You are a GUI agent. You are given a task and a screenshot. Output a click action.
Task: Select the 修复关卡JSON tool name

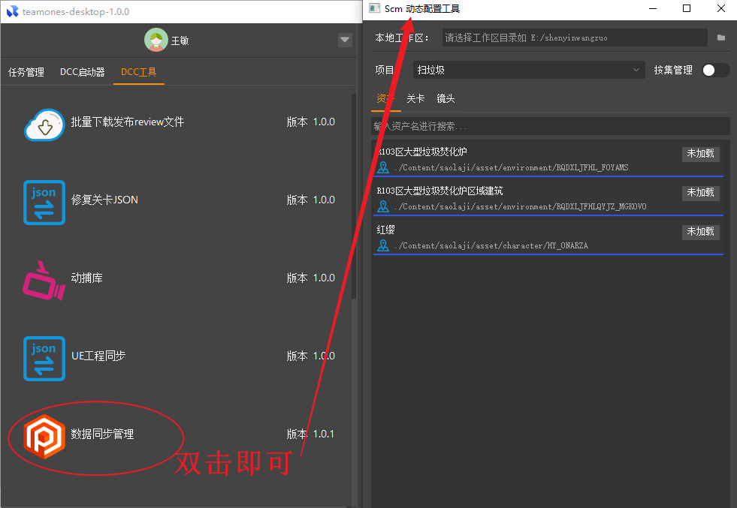104,200
